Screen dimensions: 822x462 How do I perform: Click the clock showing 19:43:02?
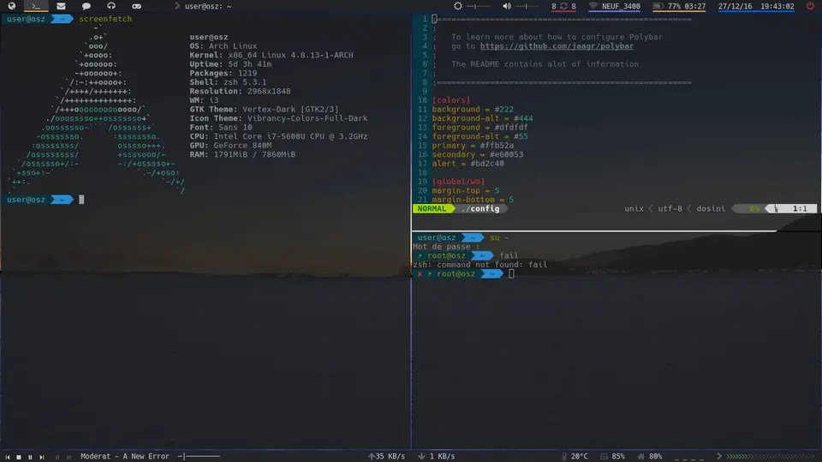(777, 6)
